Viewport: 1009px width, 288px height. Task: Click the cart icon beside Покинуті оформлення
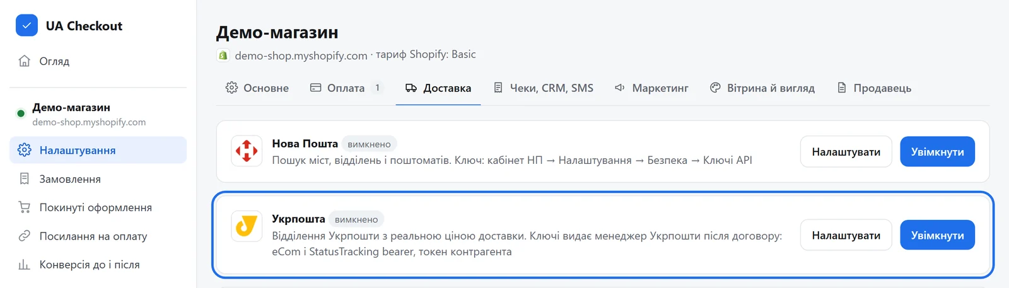pos(24,207)
